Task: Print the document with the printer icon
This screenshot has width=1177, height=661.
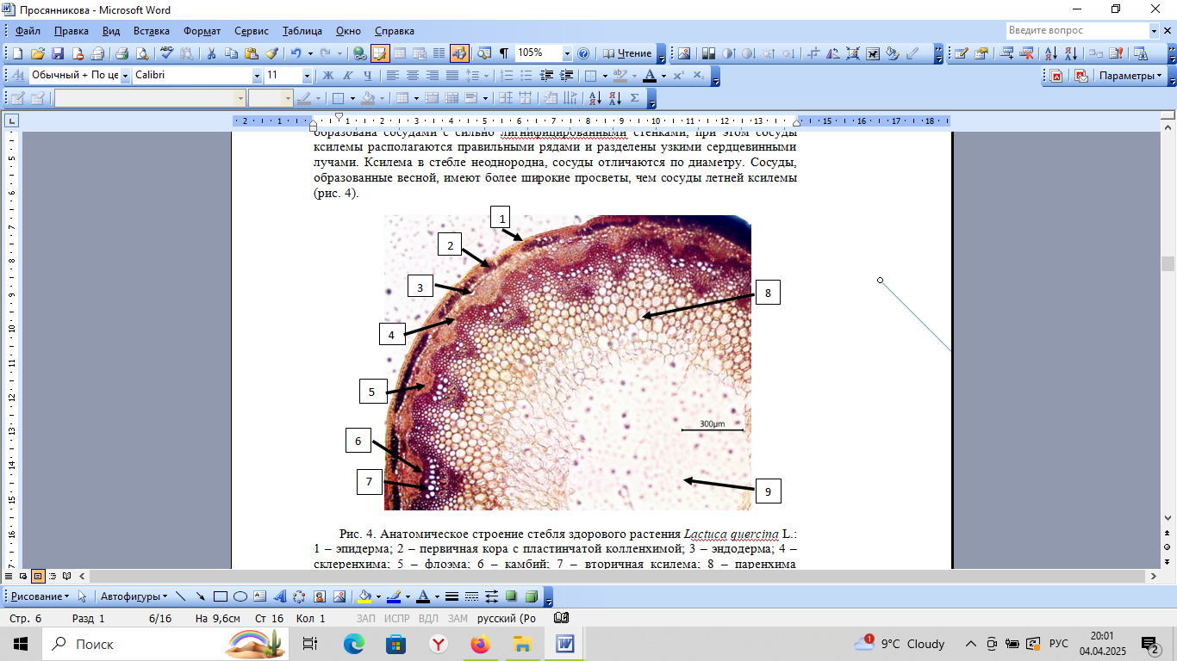Action: tap(121, 53)
